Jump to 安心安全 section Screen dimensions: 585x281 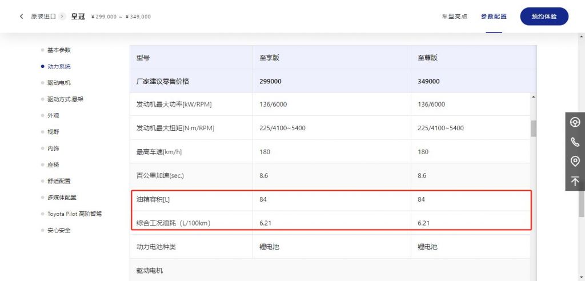coord(59,231)
